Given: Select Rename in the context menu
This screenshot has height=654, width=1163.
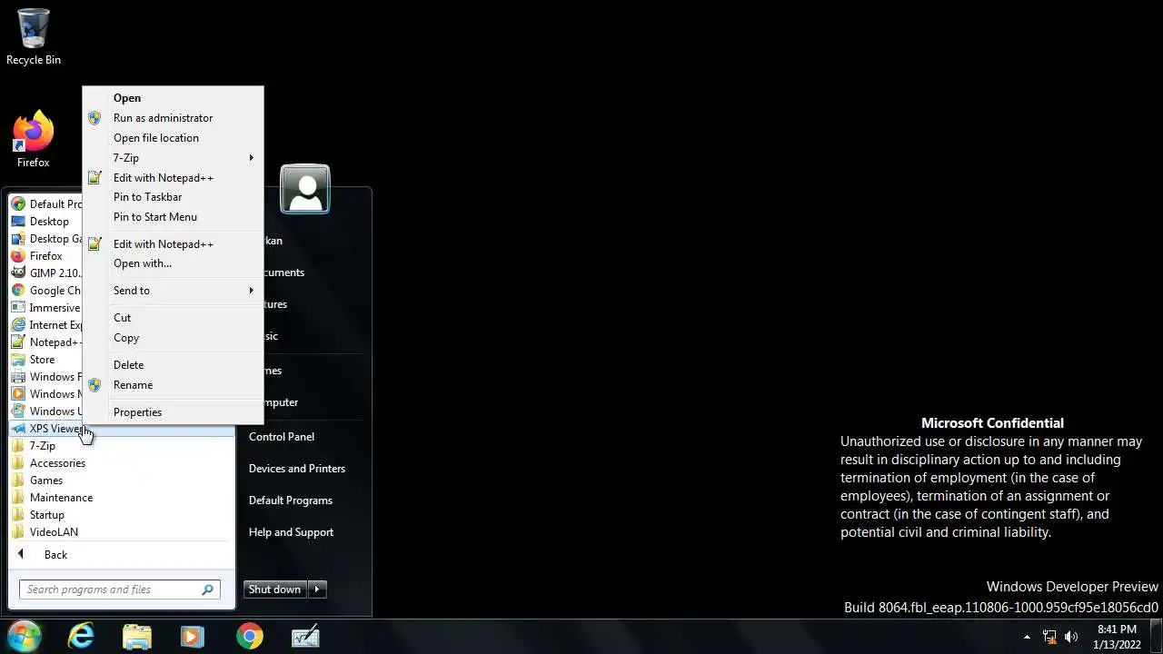Looking at the screenshot, I should 173,385.
